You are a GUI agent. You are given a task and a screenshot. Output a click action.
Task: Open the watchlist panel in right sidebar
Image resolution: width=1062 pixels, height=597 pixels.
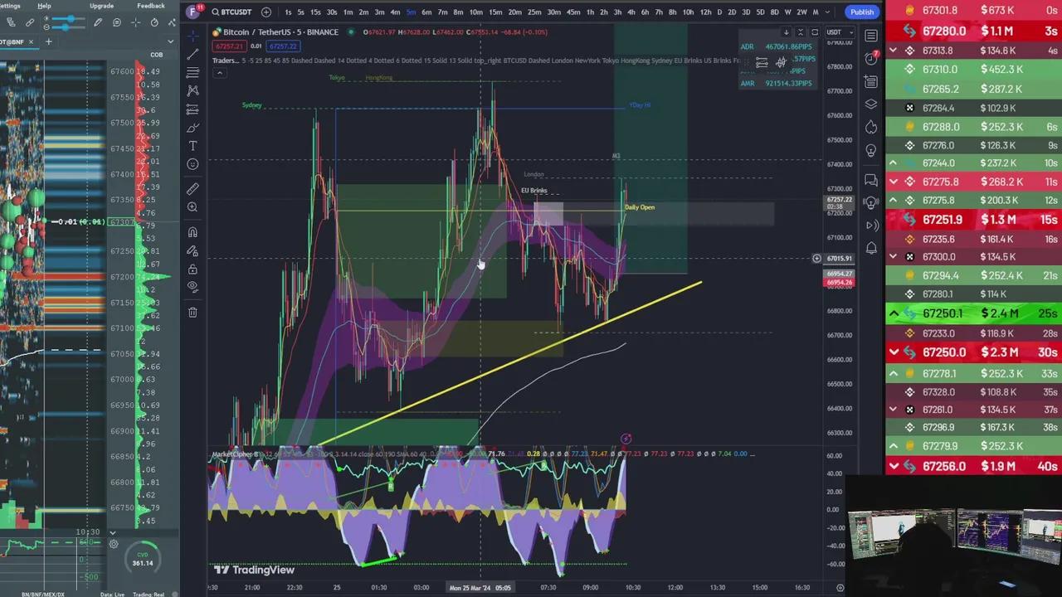tap(871, 36)
